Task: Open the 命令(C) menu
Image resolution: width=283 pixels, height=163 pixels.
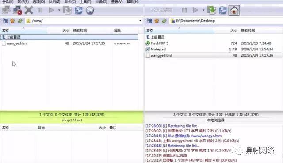Action: [x=70, y=2]
